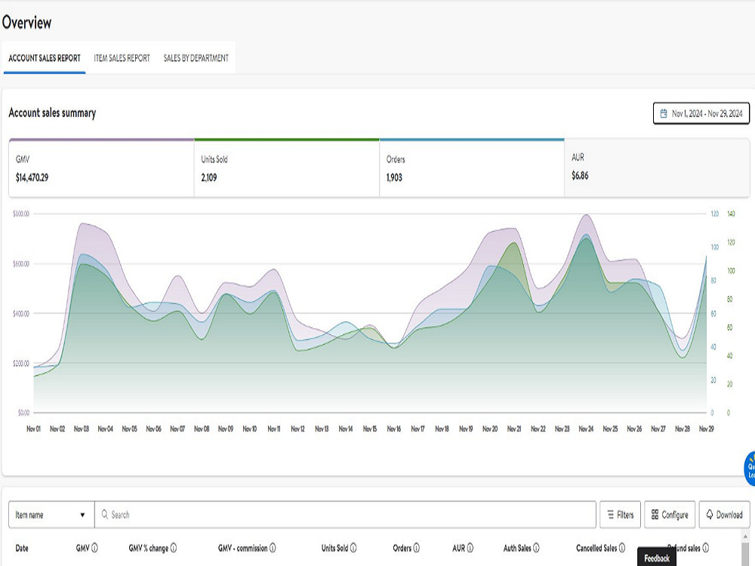Click info icon next to Units Sold column
Screen dimensions: 755x566
(x=353, y=548)
